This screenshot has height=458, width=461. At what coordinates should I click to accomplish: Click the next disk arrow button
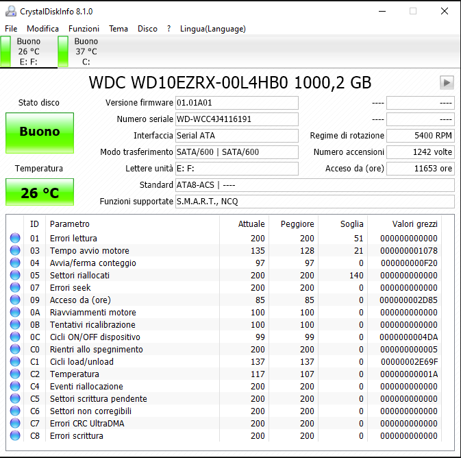click(447, 82)
